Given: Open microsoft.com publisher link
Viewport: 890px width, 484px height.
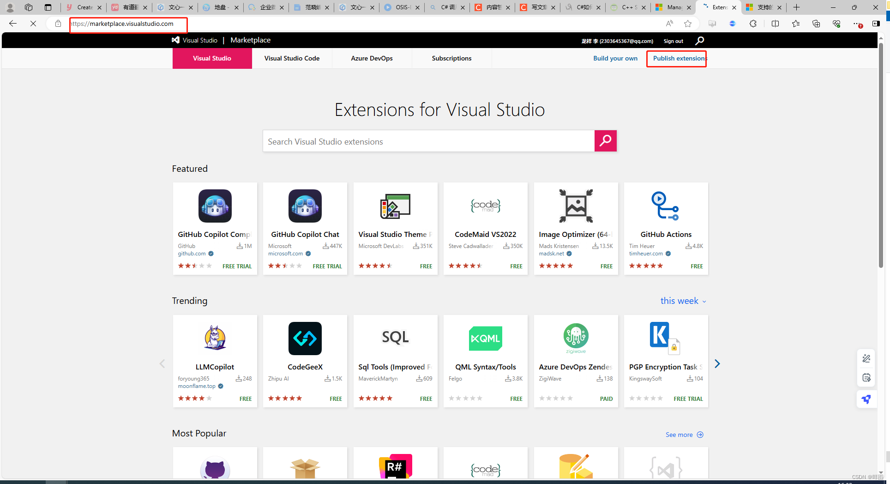Looking at the screenshot, I should click(x=285, y=254).
